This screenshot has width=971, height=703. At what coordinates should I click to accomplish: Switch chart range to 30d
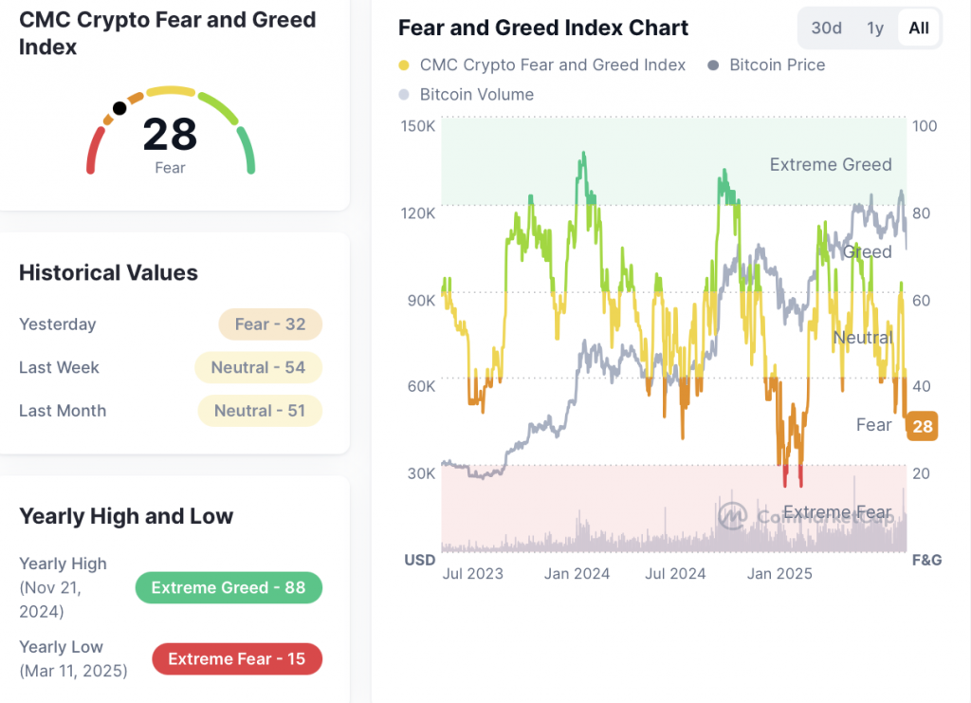click(826, 28)
